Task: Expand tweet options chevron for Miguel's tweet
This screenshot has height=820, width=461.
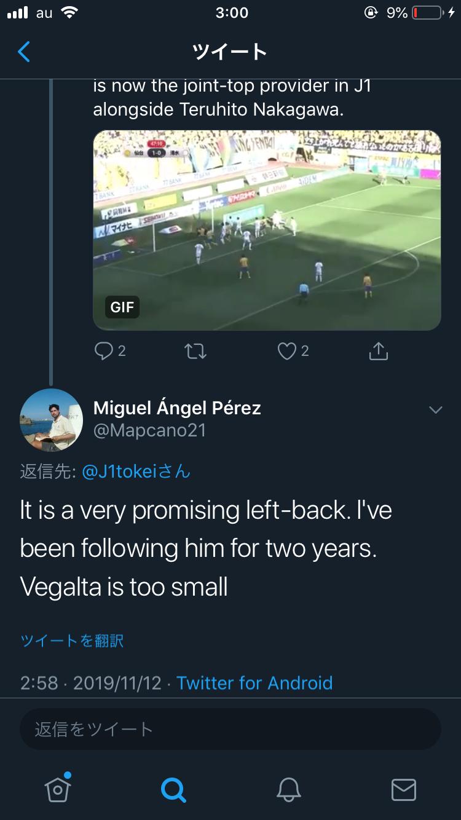Action: (x=435, y=410)
